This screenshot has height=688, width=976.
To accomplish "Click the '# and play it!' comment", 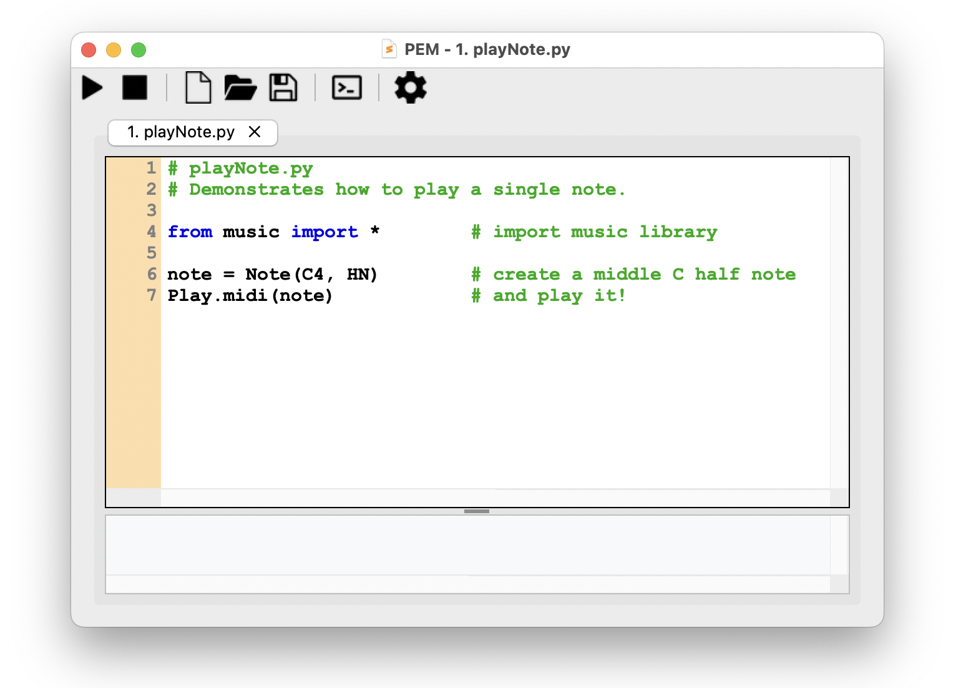I will (549, 296).
